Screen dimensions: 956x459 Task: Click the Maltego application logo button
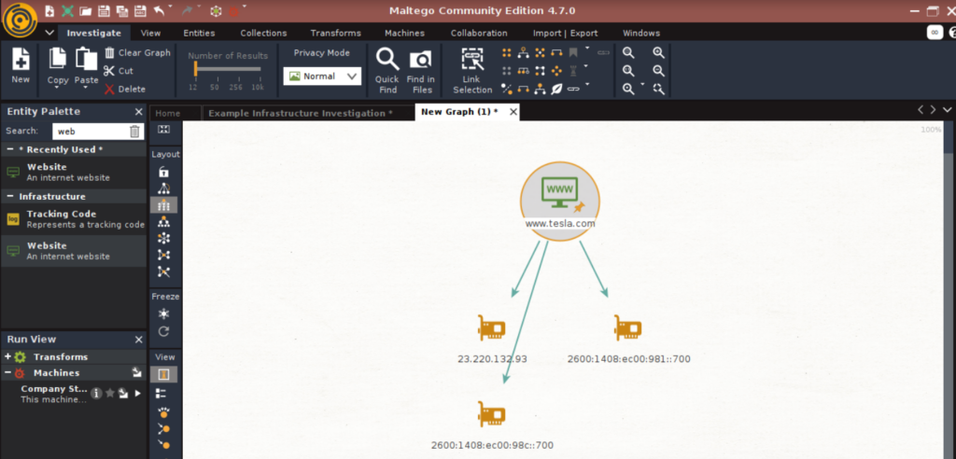click(21, 21)
